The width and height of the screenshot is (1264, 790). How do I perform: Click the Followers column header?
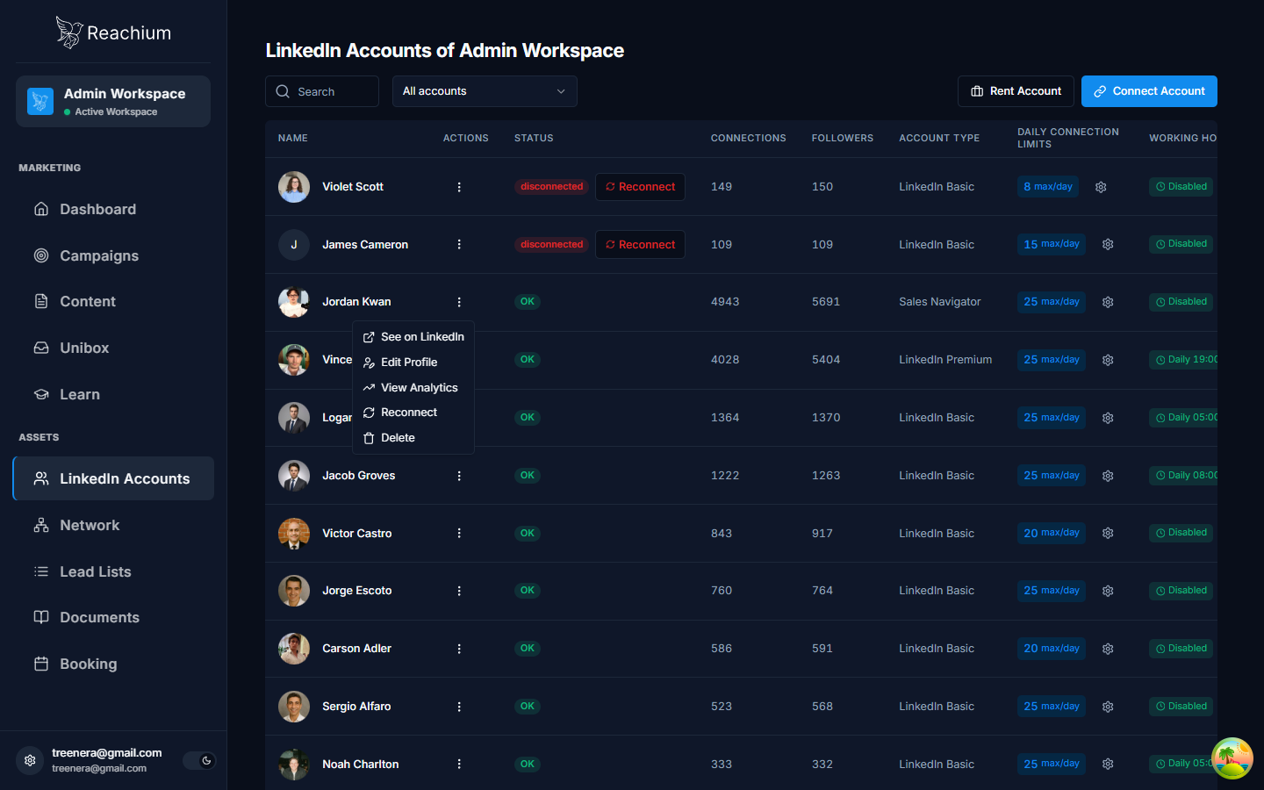(x=843, y=138)
